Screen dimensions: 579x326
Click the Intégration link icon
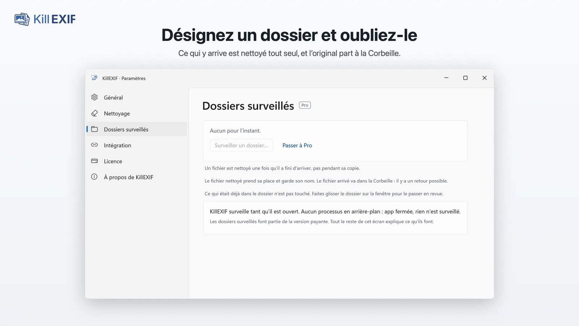coord(94,145)
